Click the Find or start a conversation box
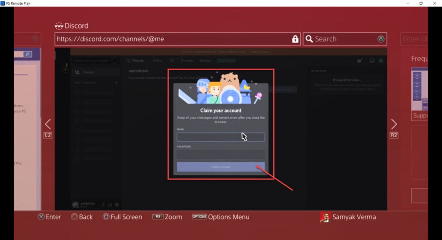 95,60
